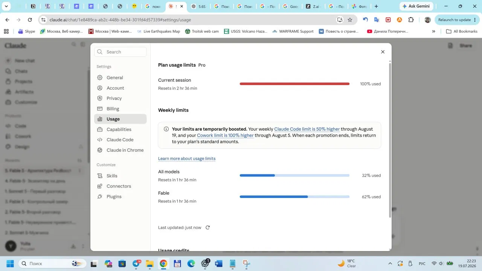The width and height of the screenshot is (482, 271).
Task: Close the settings dialog with the X
Action: pos(383,52)
